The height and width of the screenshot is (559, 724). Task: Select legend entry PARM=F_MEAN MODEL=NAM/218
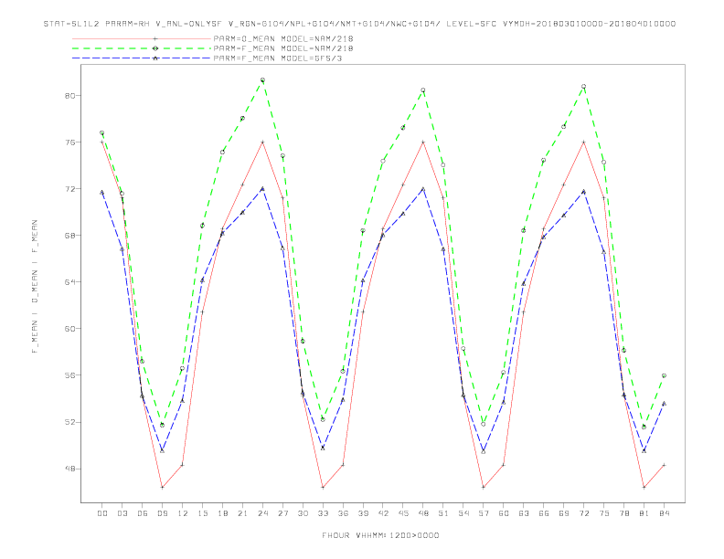pyautogui.click(x=283, y=48)
